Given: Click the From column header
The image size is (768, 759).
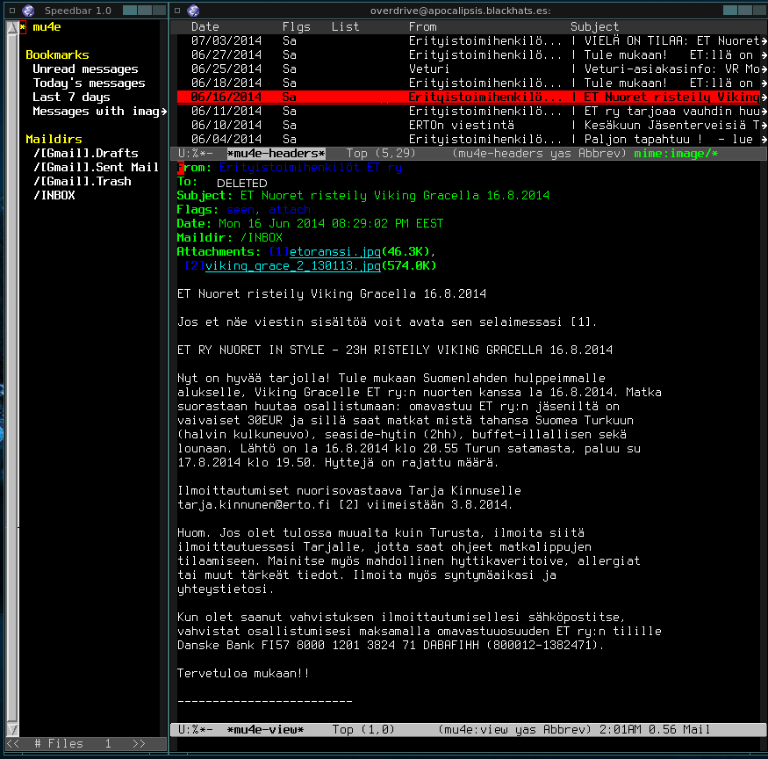Looking at the screenshot, I should (423, 27).
